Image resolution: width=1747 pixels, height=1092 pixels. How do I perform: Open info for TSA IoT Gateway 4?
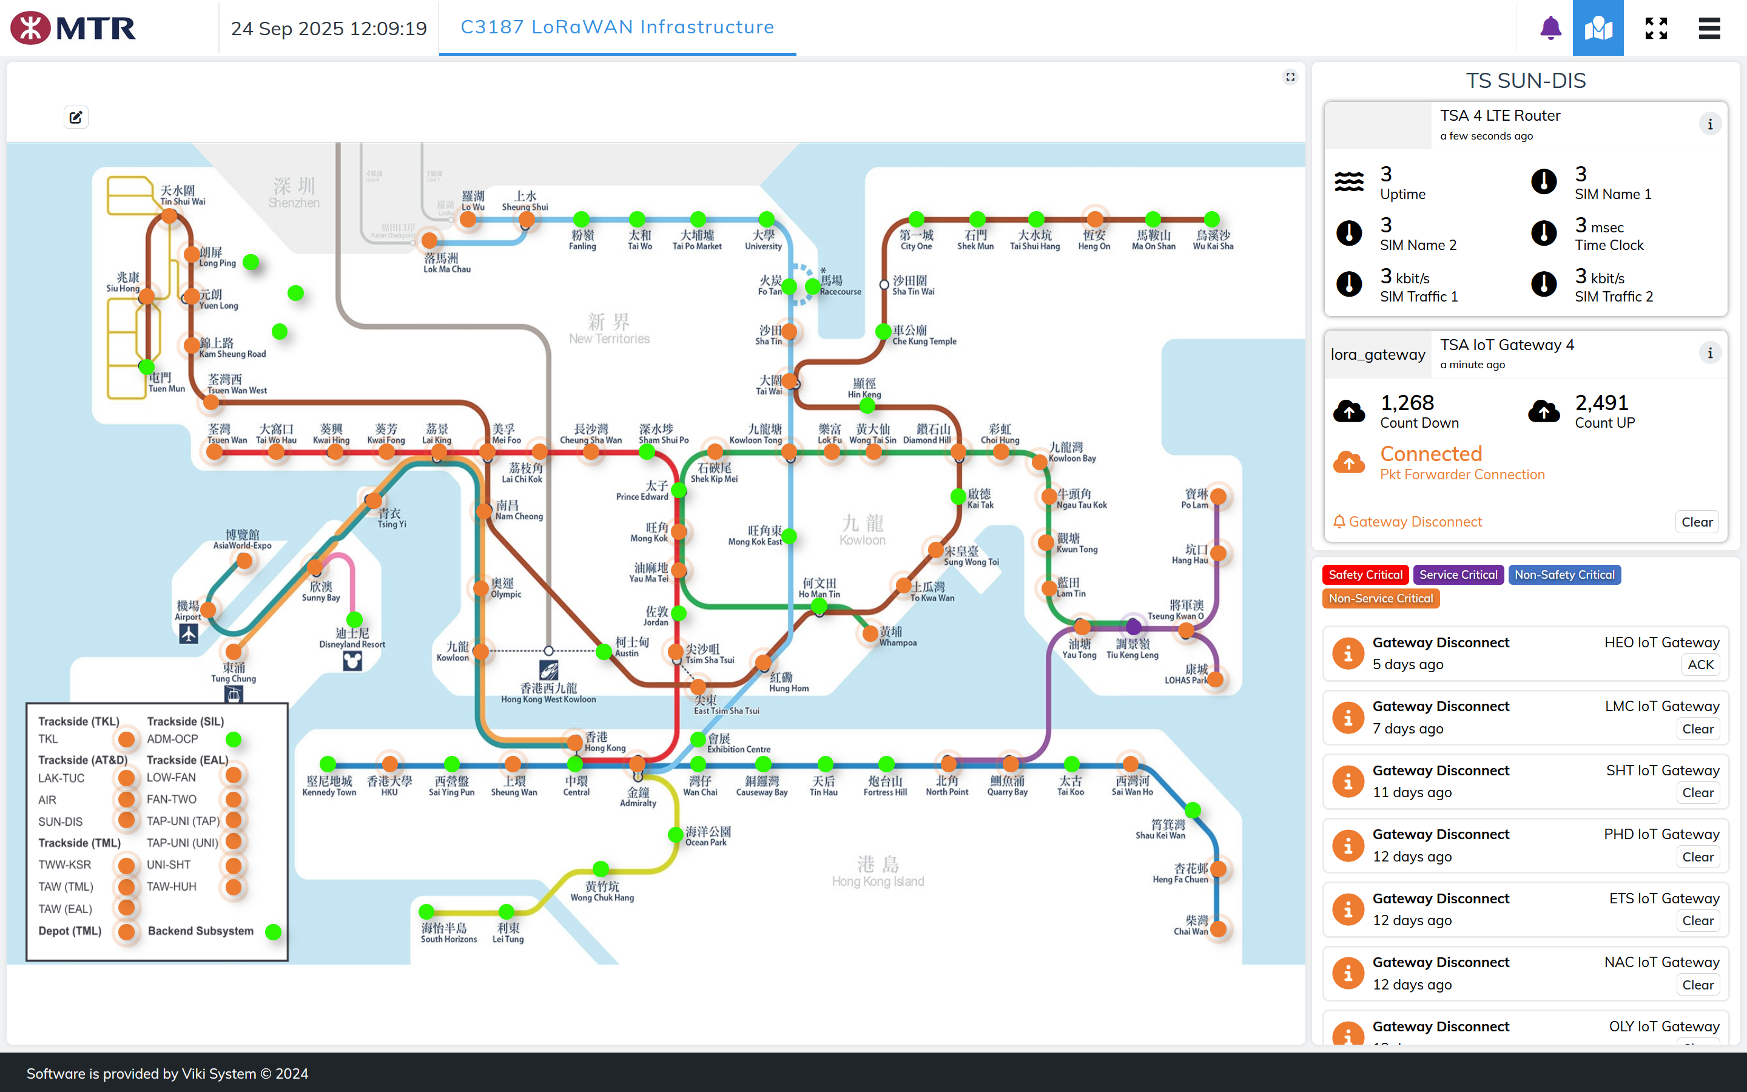click(1709, 353)
